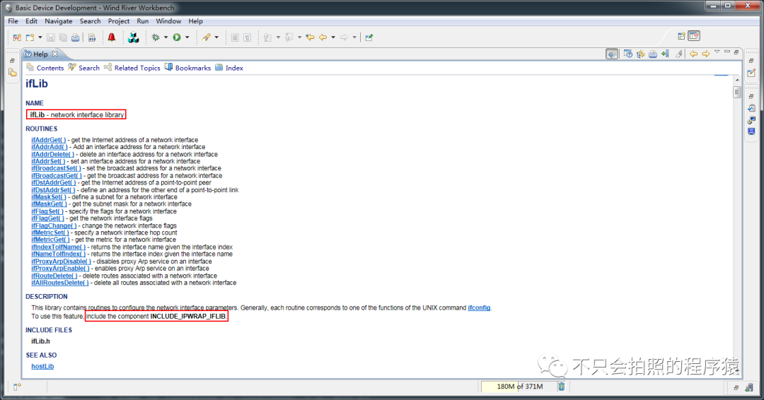Open the New item dropdown arrow
Screen dimensions: 764x400
pyautogui.click(x=40, y=37)
